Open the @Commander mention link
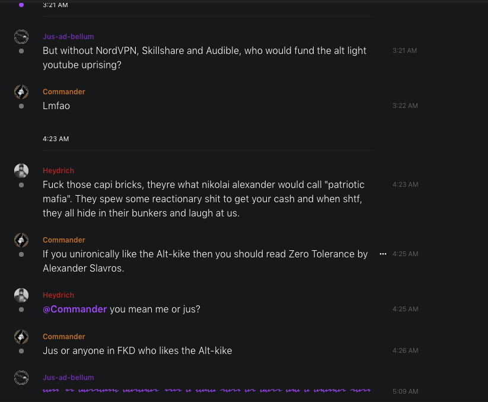 [75, 309]
